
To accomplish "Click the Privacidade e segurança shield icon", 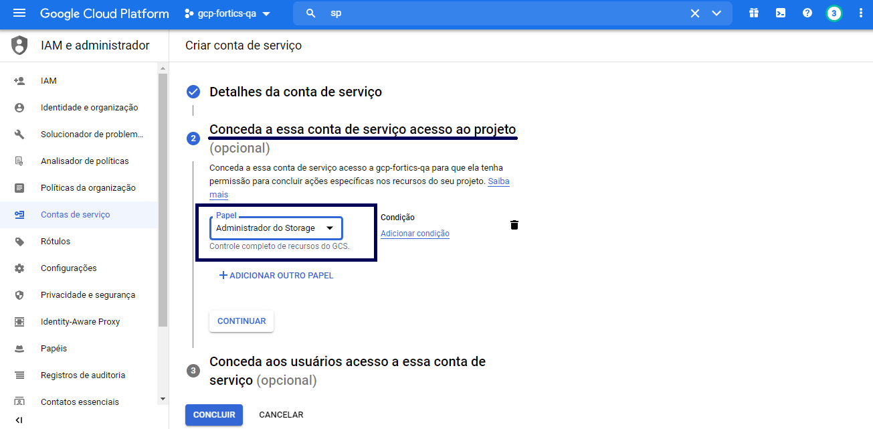I will click(x=19, y=295).
